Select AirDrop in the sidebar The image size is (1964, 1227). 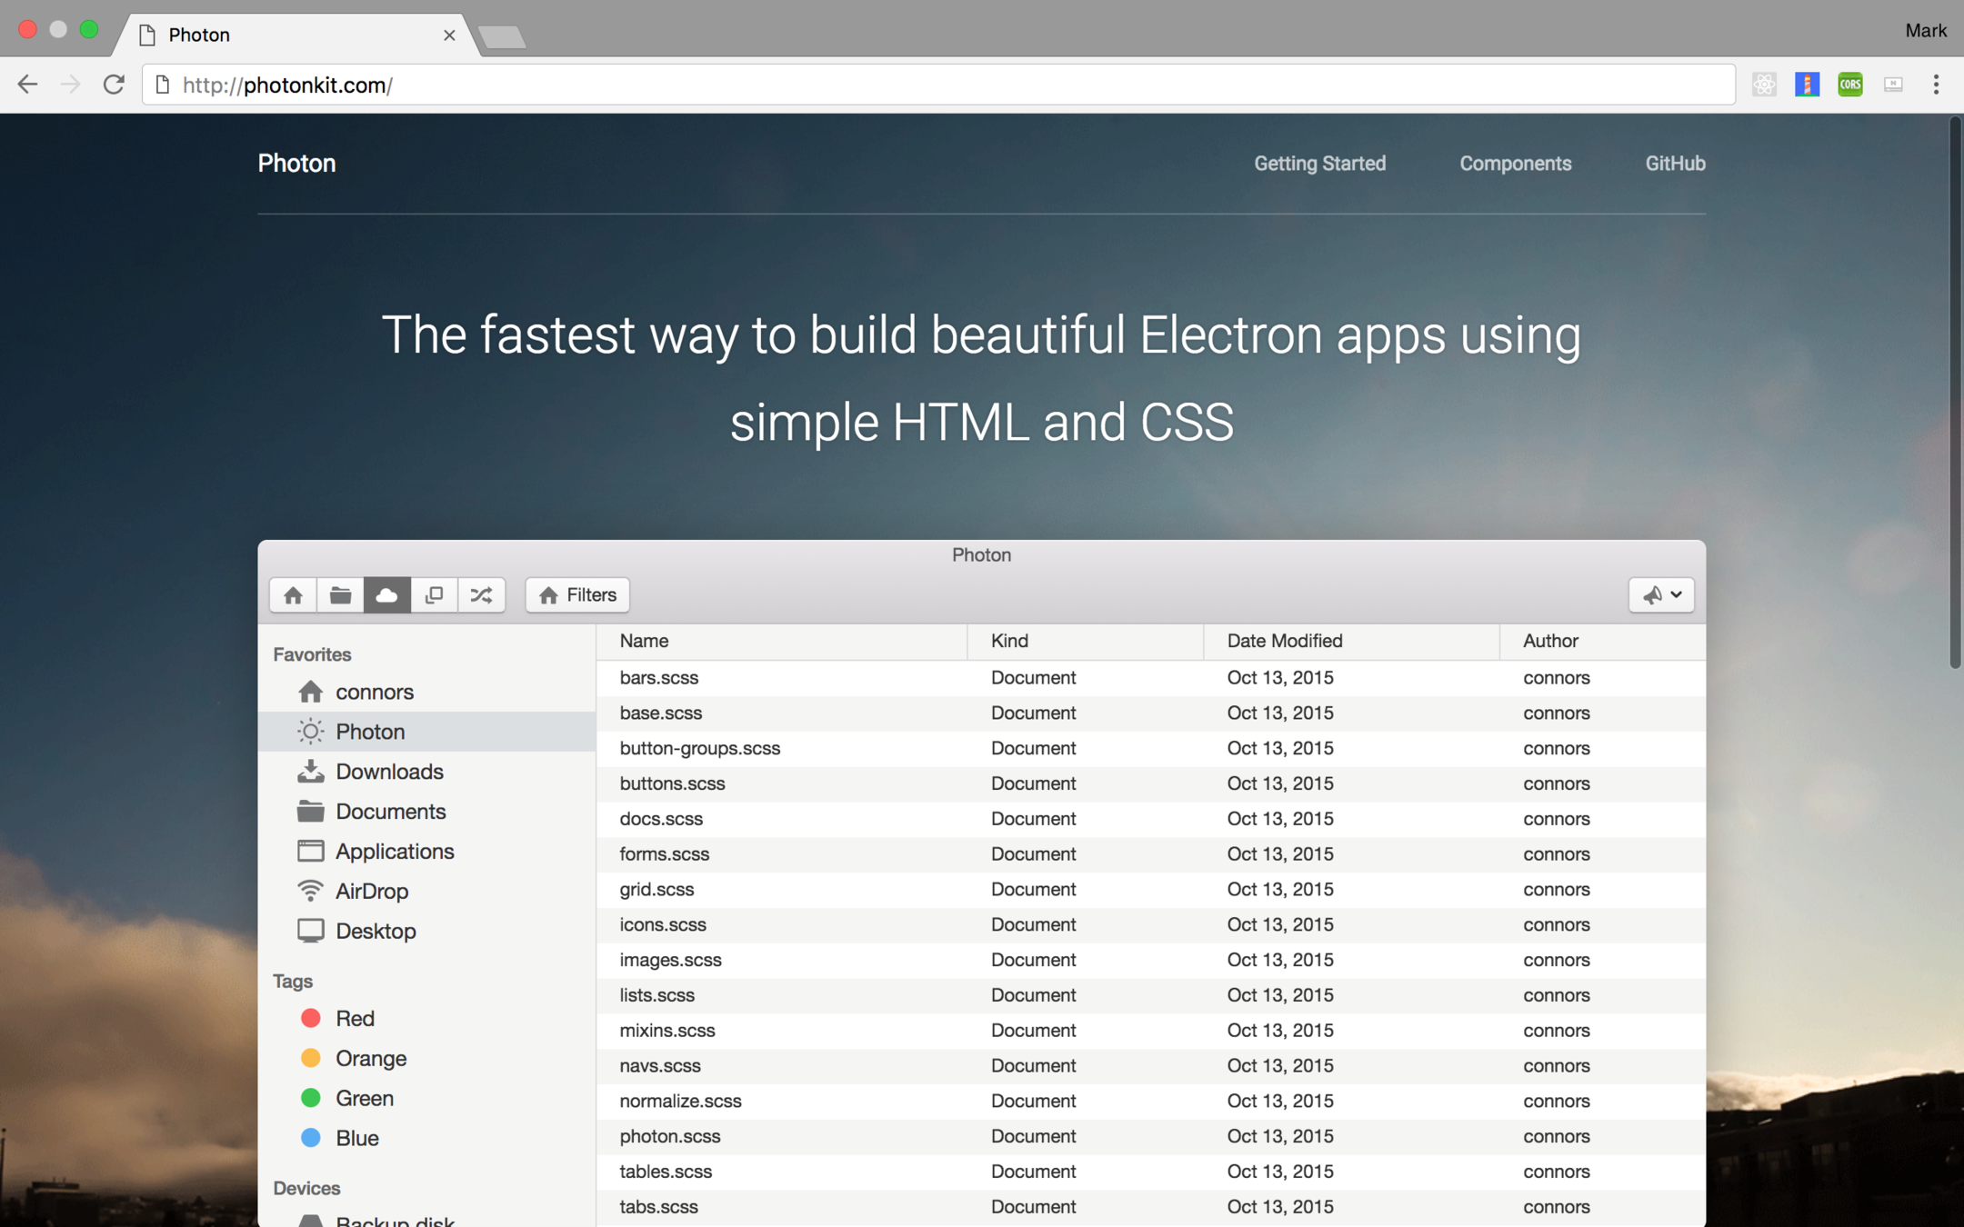click(371, 891)
